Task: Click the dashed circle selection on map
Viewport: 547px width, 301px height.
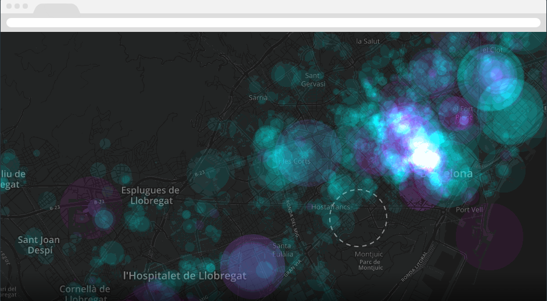Action: pyautogui.click(x=358, y=218)
